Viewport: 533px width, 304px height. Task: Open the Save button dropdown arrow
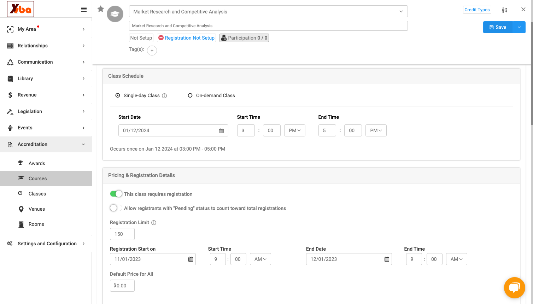click(519, 27)
